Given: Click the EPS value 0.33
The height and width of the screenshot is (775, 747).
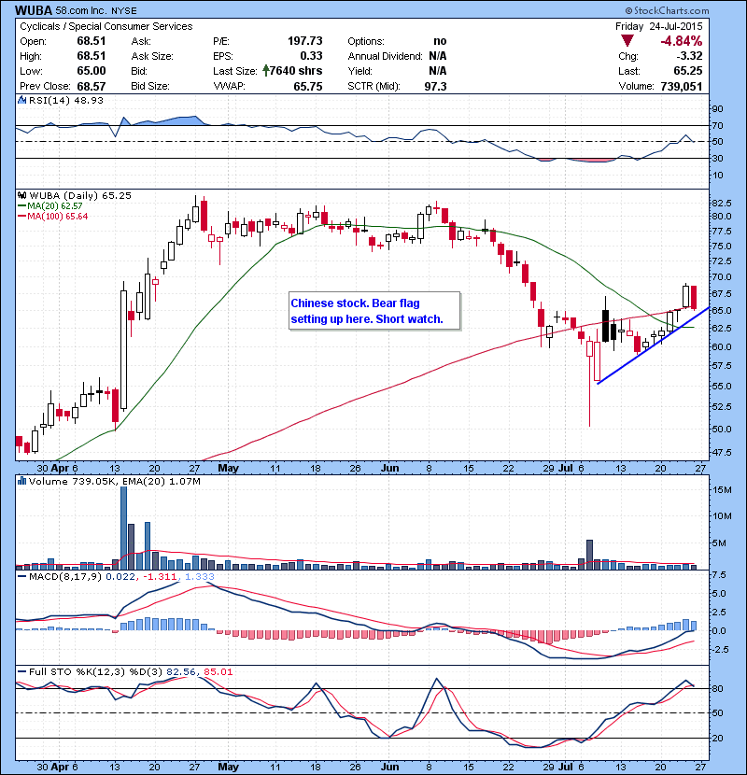Looking at the screenshot, I should coord(311,56).
